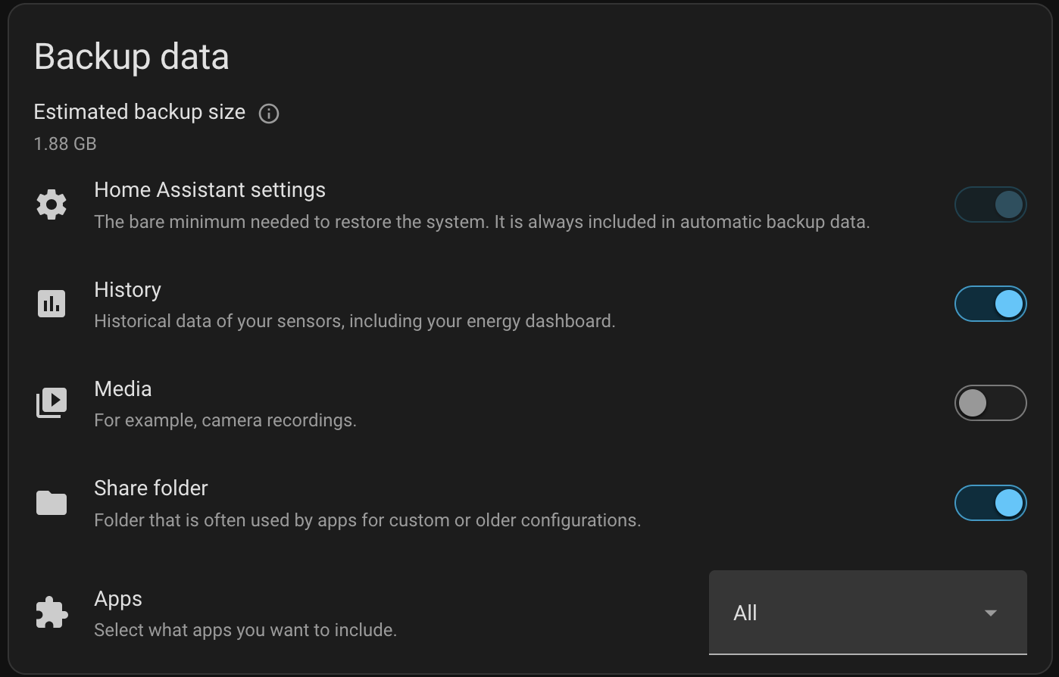1059x677 pixels.
Task: Click the Media title text
Action: [123, 389]
